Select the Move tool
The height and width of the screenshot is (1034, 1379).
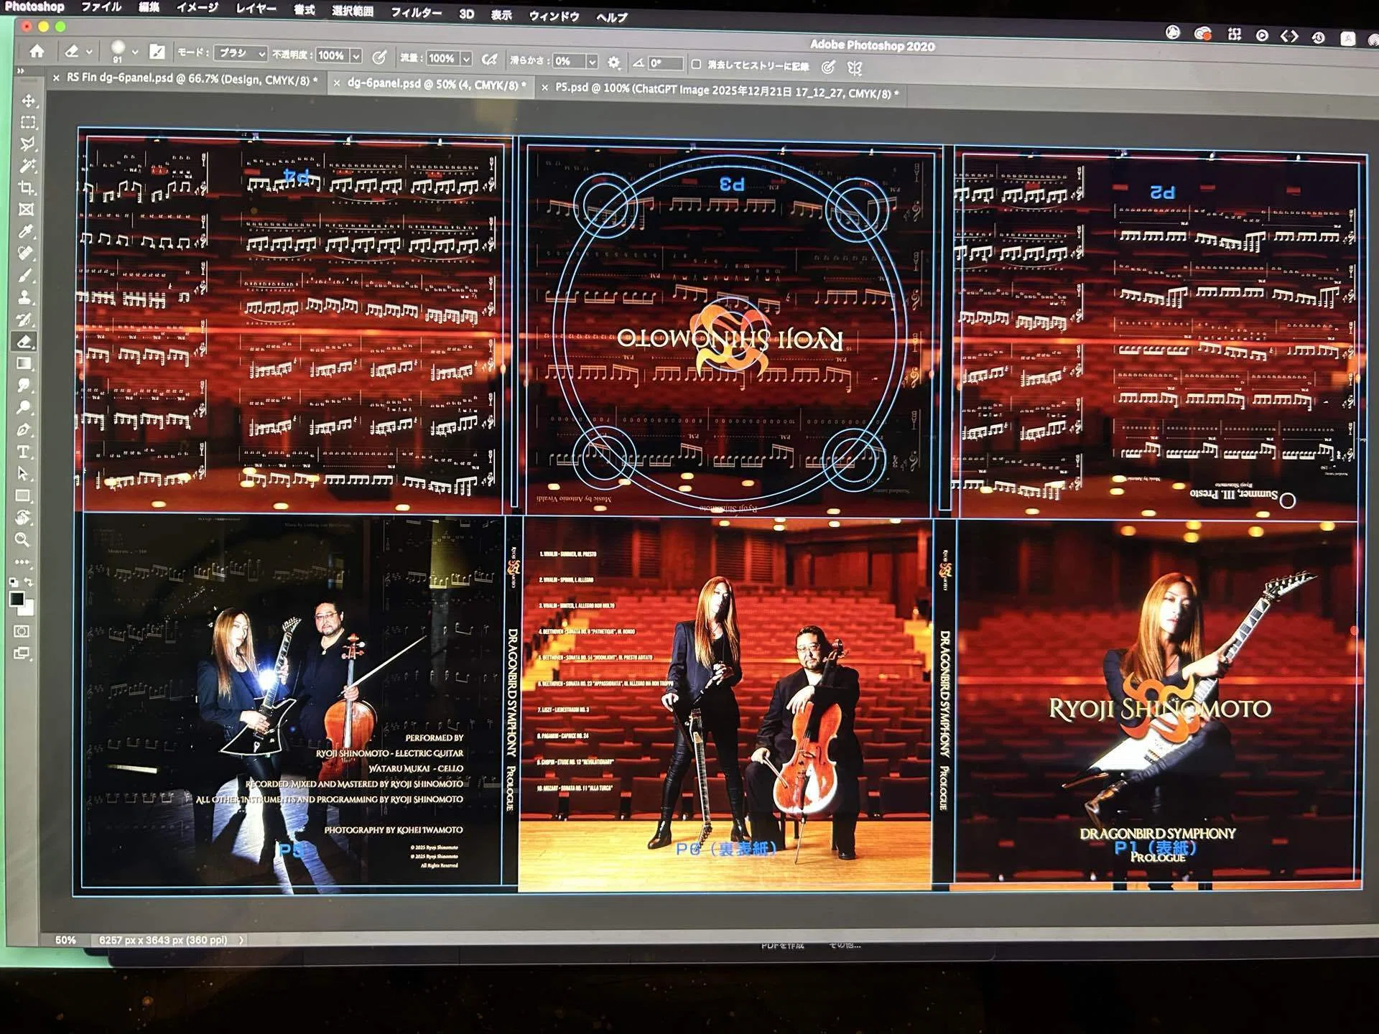29,101
